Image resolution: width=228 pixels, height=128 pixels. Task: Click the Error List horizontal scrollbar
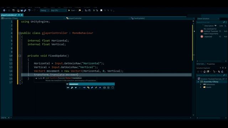[x=211, y=61]
